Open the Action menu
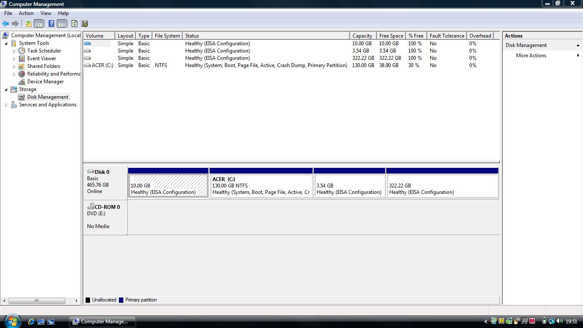This screenshot has height=328, width=583. (x=26, y=13)
